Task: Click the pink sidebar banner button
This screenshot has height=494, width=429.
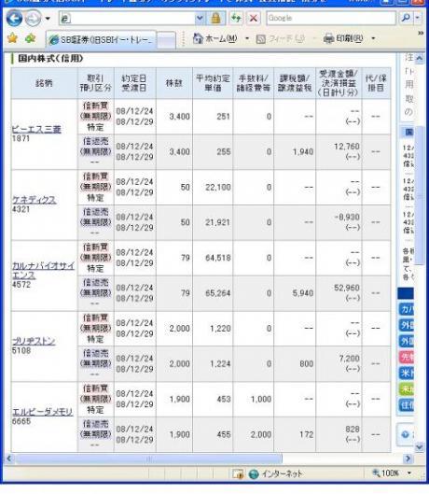Action: pyautogui.click(x=407, y=358)
